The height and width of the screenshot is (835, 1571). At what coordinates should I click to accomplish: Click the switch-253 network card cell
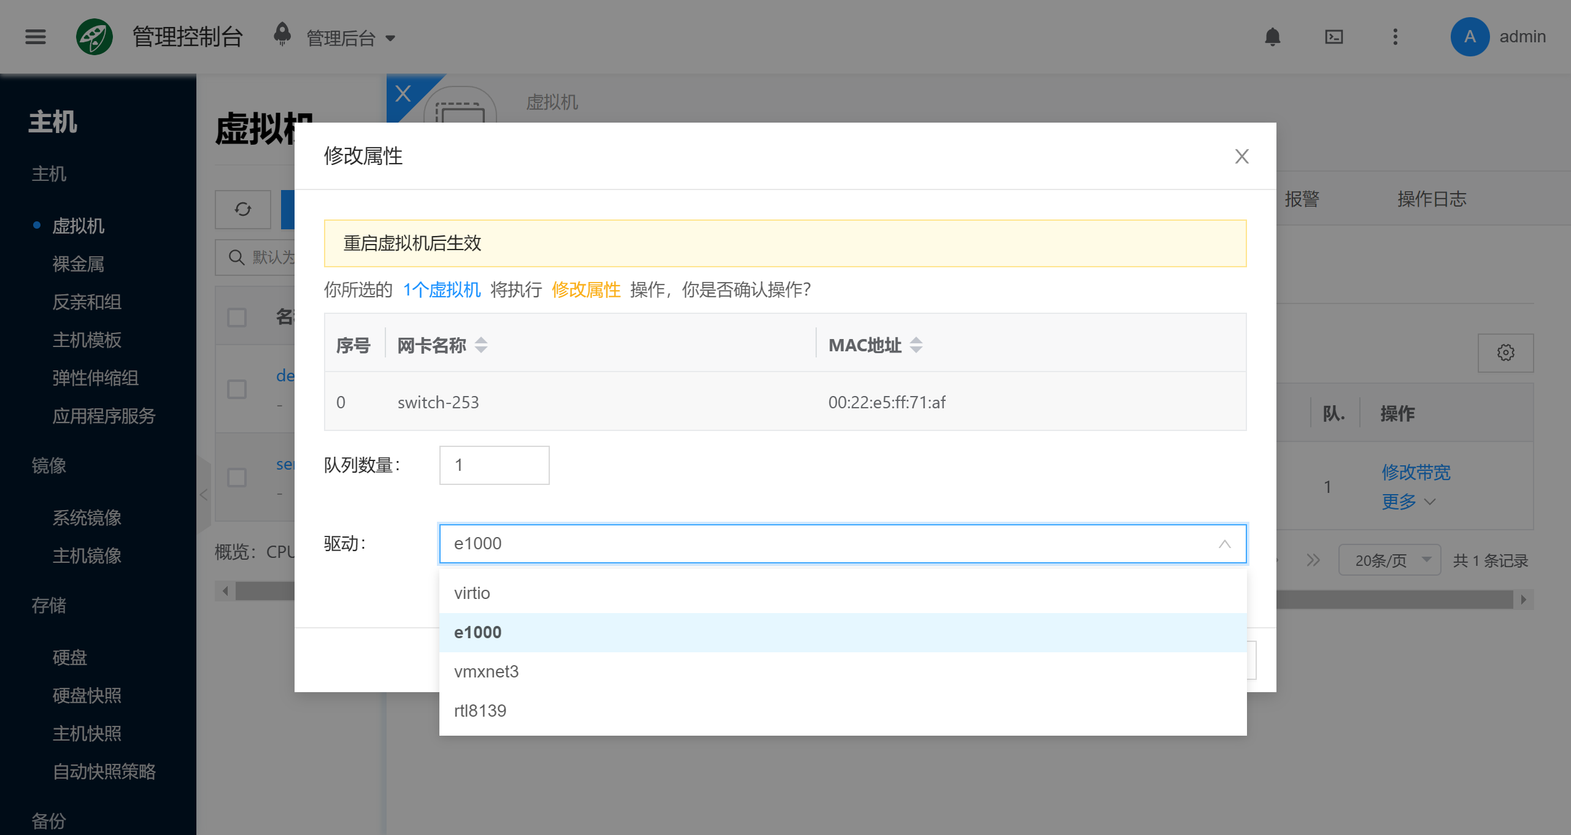[438, 402]
